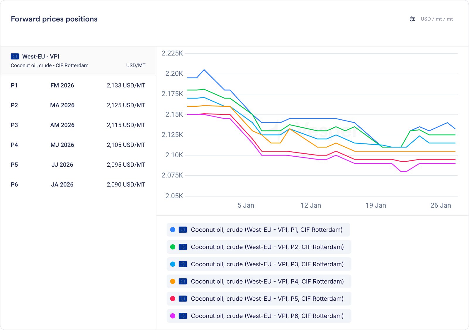Click the West-EU - VPI header
The width and height of the screenshot is (469, 330).
(x=41, y=56)
